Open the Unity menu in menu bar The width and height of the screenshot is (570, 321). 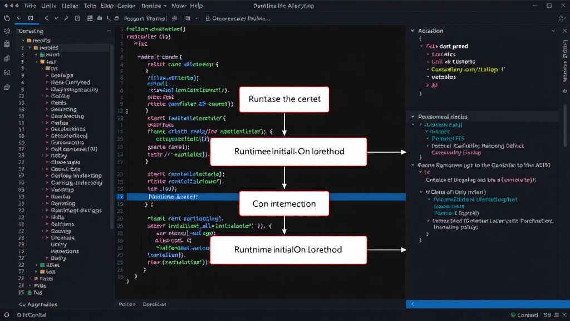(49, 6)
